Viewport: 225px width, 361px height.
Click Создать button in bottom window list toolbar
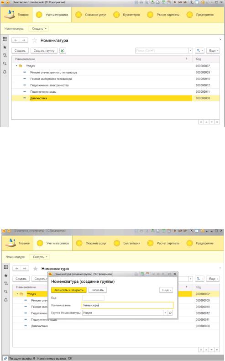[x=21, y=279]
